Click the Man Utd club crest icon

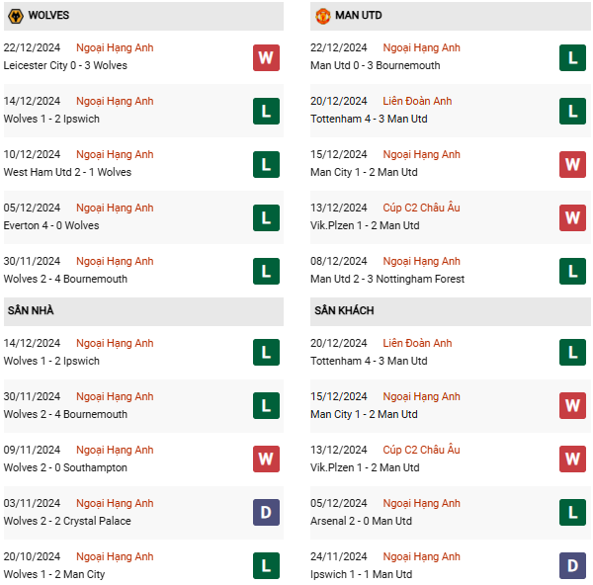point(322,16)
